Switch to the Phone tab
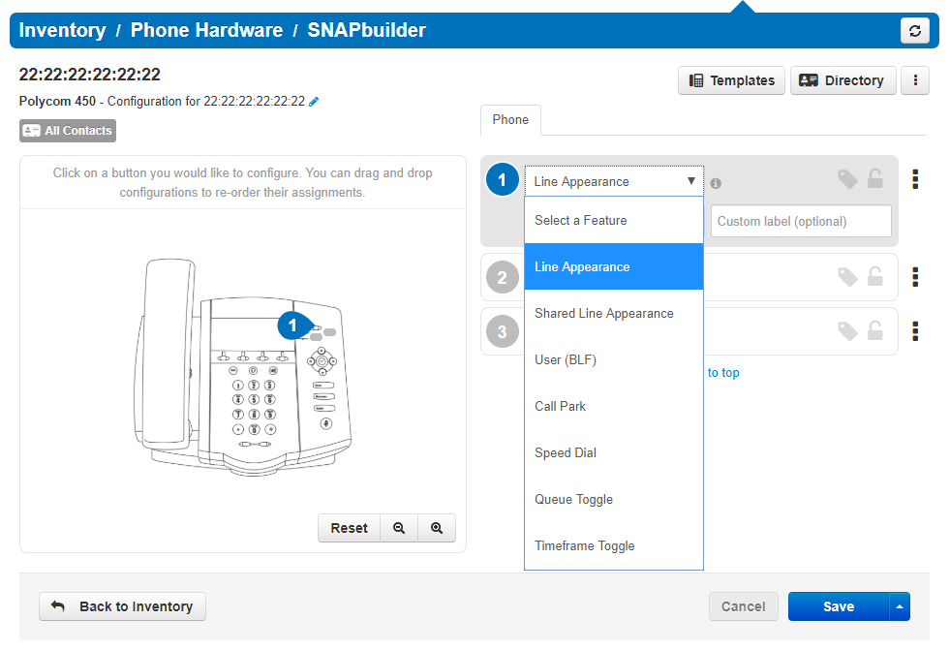Image resolution: width=950 pixels, height=651 pixels. (x=510, y=120)
